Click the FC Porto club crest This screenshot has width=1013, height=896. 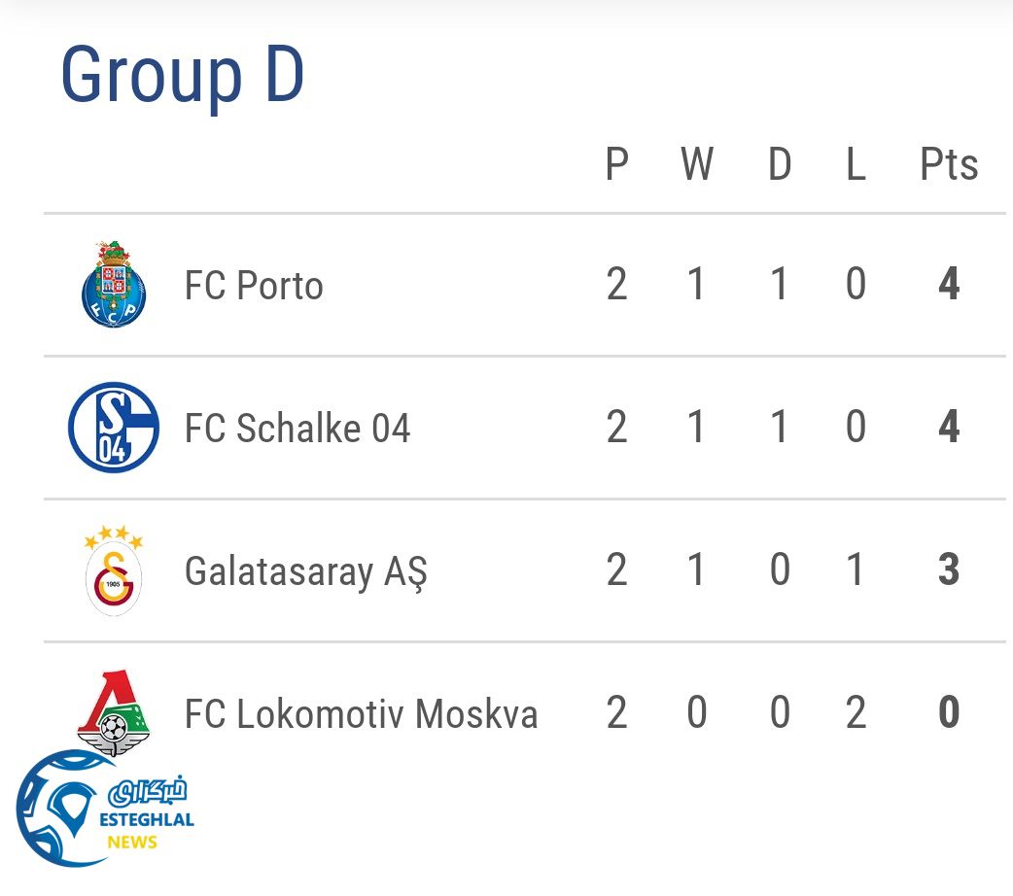(114, 285)
